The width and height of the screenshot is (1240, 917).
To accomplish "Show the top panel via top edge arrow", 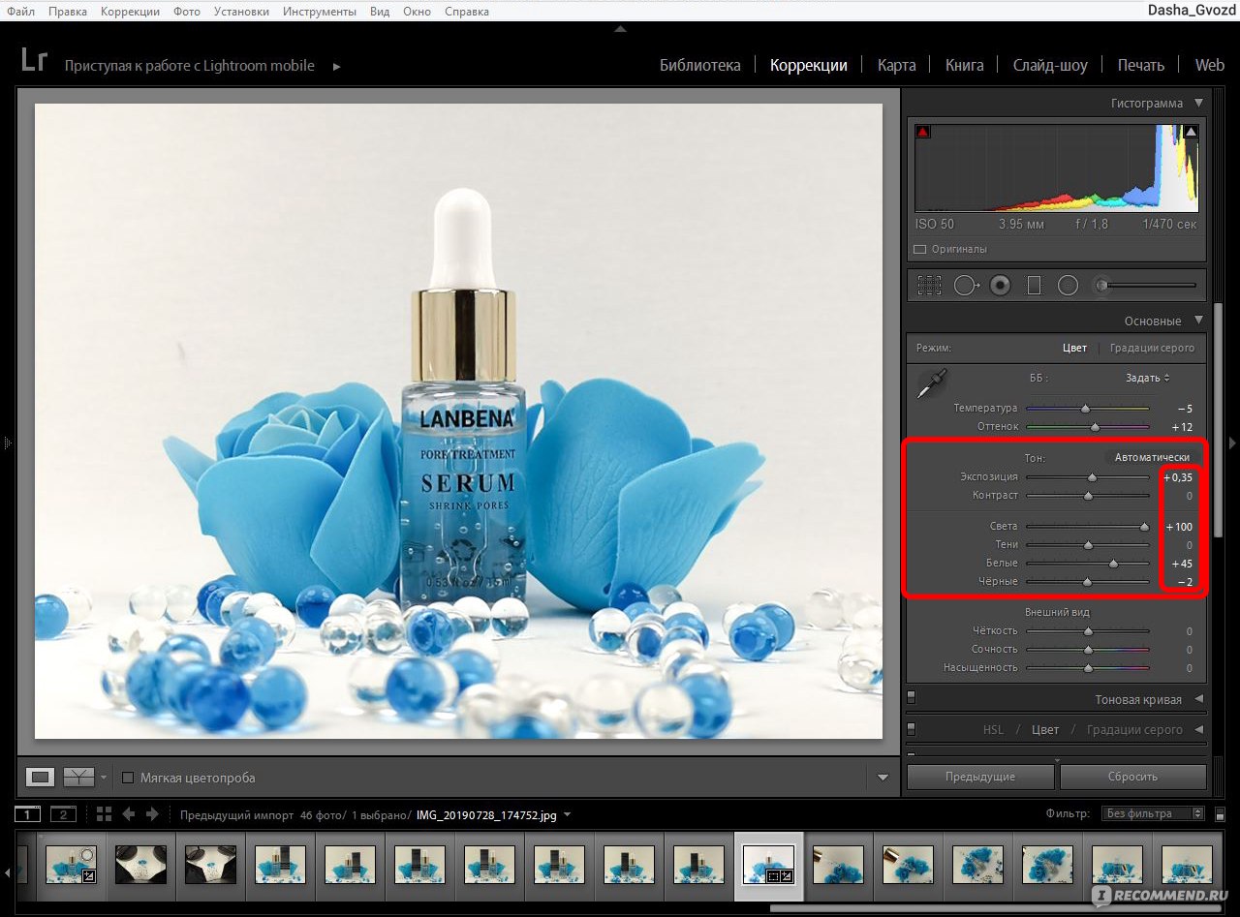I will pos(620,29).
